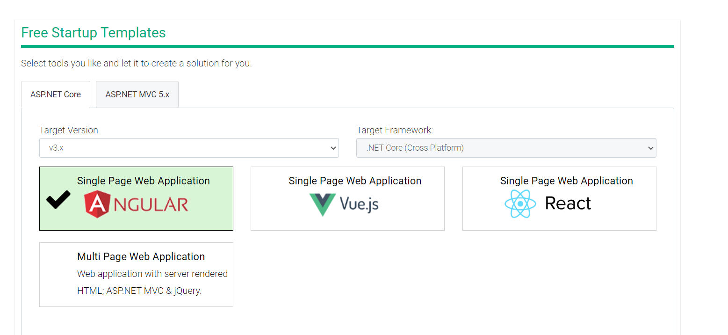Screen dimensions: 728x335
Task: Expand the Target Framework dropdown arrow
Action: [650, 148]
